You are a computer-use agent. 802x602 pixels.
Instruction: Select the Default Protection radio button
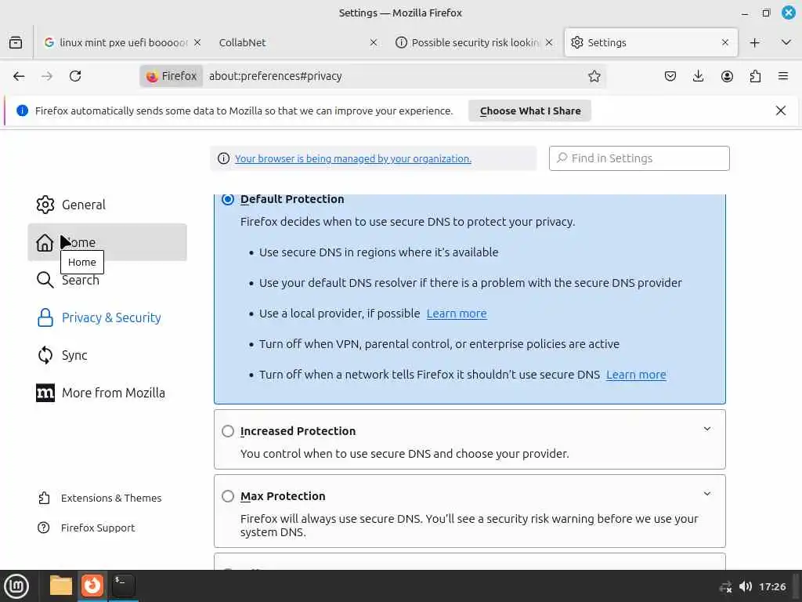tap(228, 199)
